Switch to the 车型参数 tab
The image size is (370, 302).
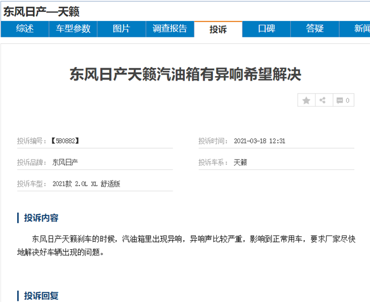[73, 29]
